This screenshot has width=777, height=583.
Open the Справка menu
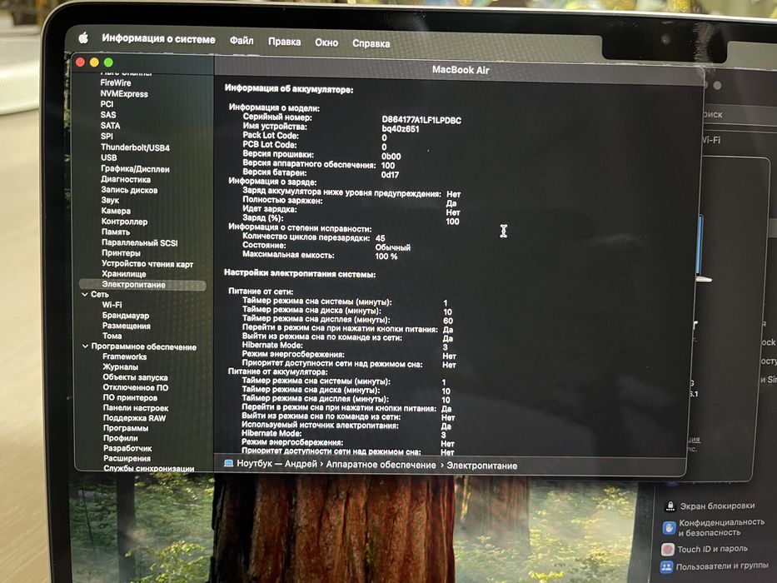click(x=371, y=43)
